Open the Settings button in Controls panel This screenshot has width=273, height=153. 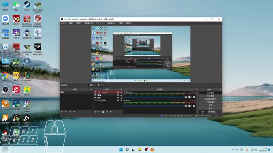[x=210, y=105]
